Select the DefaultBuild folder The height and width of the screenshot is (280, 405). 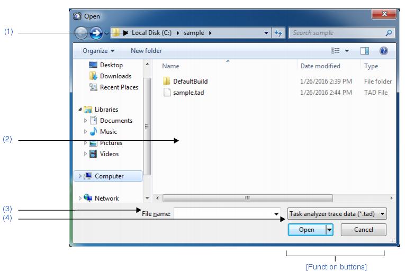[x=190, y=82]
